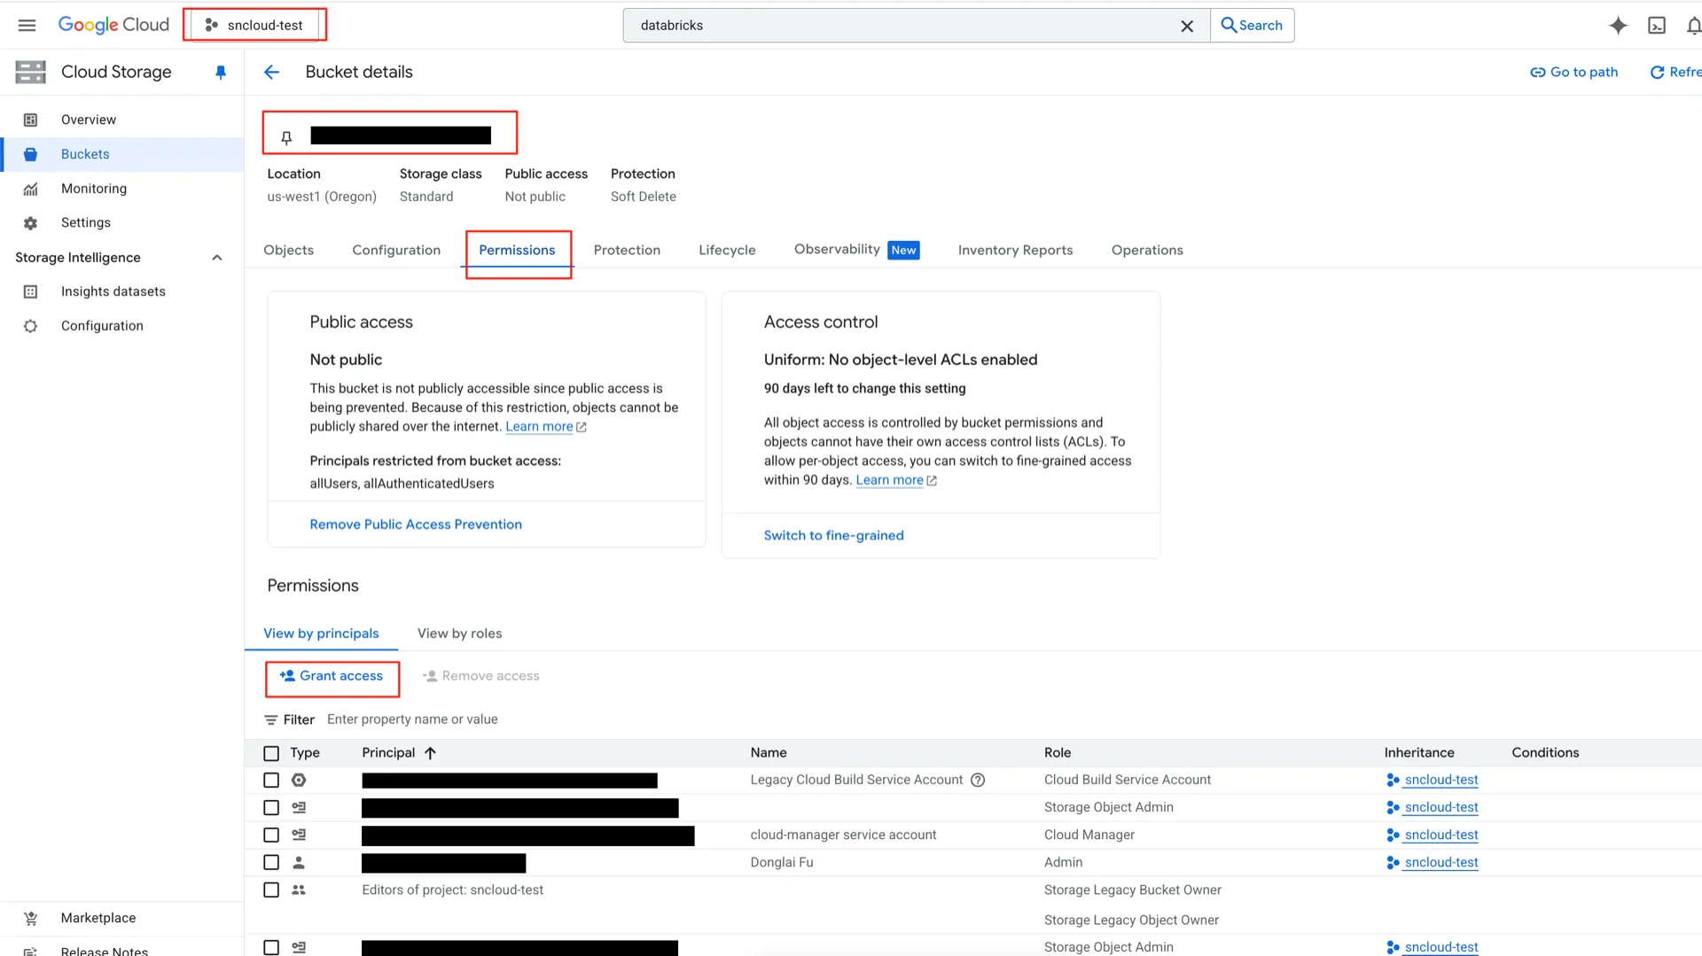The height and width of the screenshot is (956, 1702).
Task: Click the Filter icon above the table
Action: (x=270, y=719)
